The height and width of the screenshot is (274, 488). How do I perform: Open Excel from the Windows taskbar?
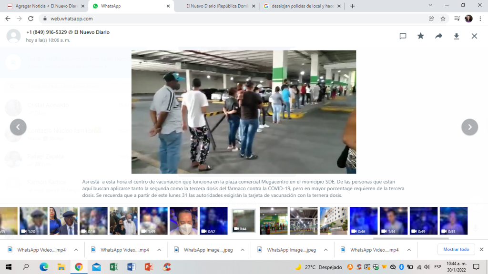(x=113, y=267)
